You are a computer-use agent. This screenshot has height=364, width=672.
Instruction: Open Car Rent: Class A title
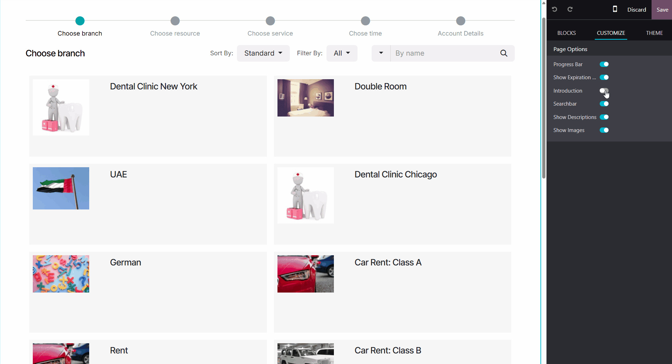point(388,263)
